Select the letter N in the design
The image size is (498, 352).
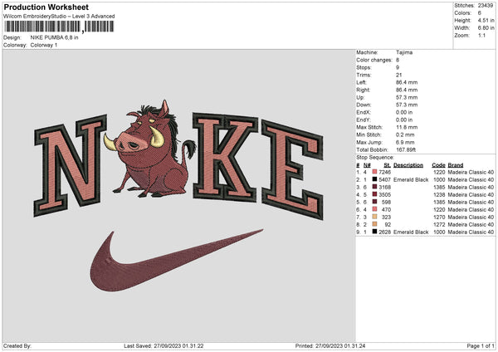tap(71, 165)
